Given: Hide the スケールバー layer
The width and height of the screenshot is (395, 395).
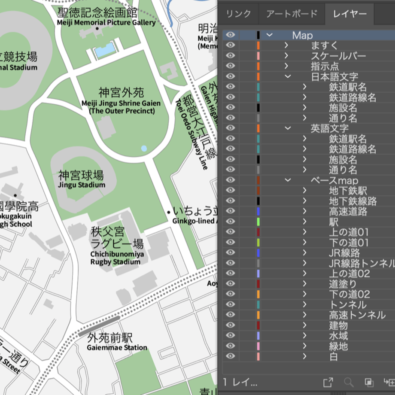Looking at the screenshot, I should point(230,55).
